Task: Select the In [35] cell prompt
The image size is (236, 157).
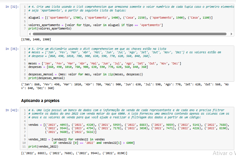Action: (12, 49)
